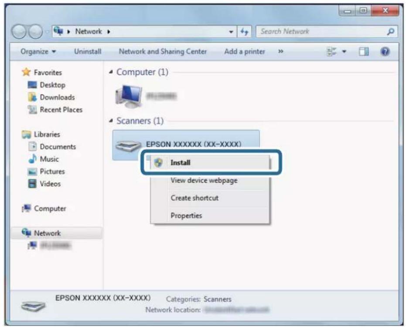The width and height of the screenshot is (406, 327).
Task: Open the Documents library
Action: [58, 147]
